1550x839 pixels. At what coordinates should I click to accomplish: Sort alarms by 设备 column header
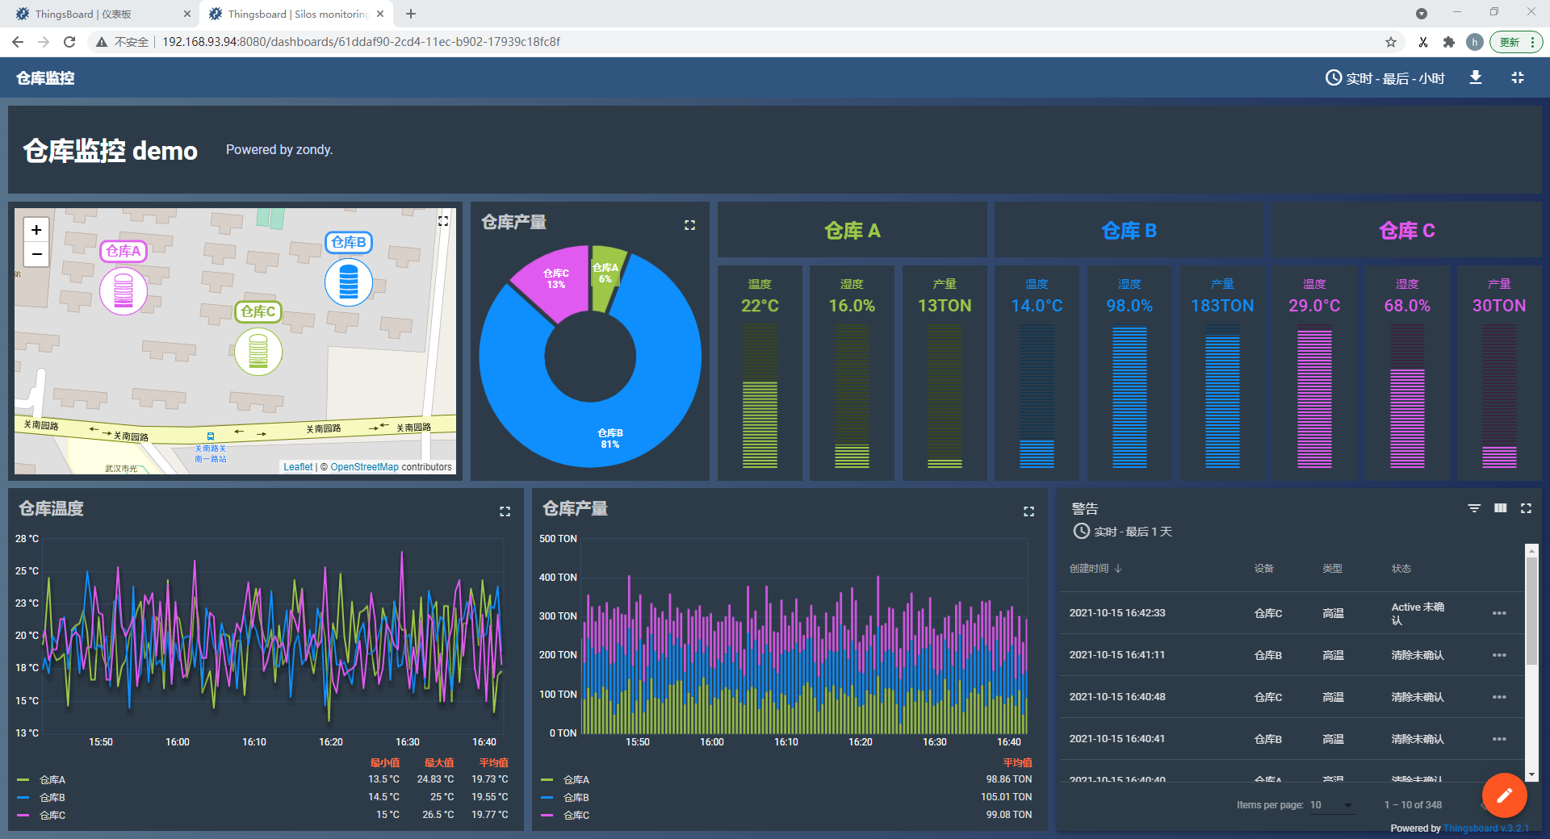click(1264, 569)
